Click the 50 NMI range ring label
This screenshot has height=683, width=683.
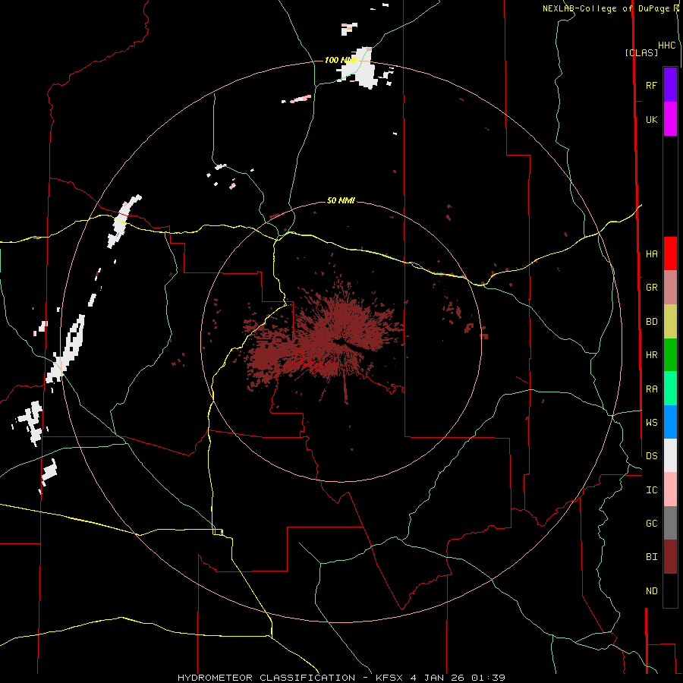(341, 200)
